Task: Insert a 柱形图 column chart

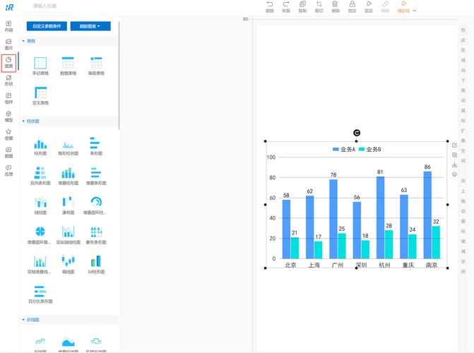Action: tap(40, 144)
